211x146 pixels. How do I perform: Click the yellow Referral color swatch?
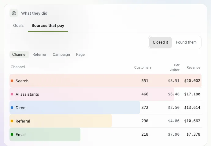pyautogui.click(x=12, y=121)
